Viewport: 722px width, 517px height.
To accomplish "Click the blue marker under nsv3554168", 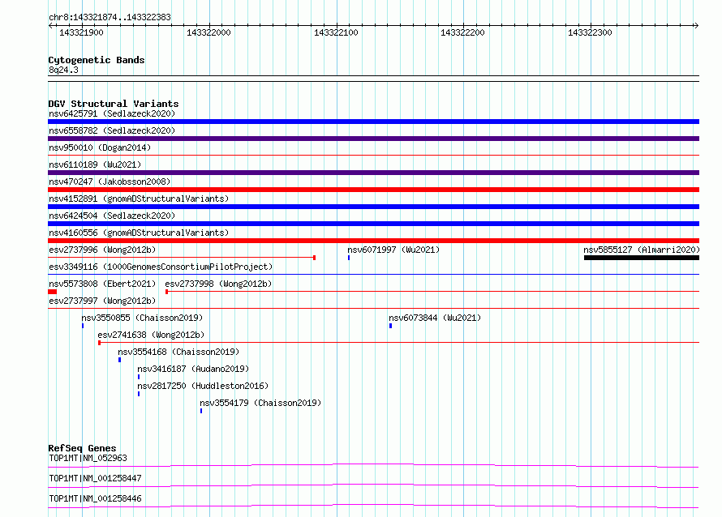I will pos(120,360).
